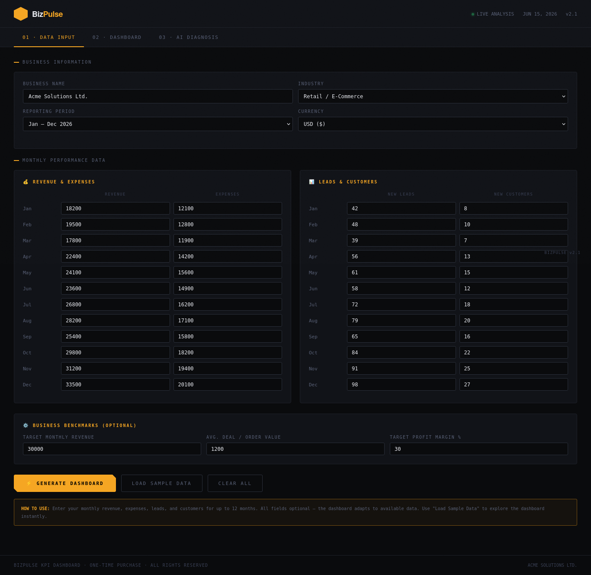Click the Clear All button
Screen dimensions: 591x575
pos(235,483)
